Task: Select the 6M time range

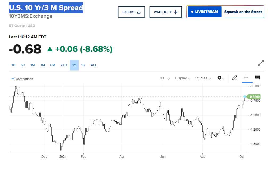Action: [53, 65]
